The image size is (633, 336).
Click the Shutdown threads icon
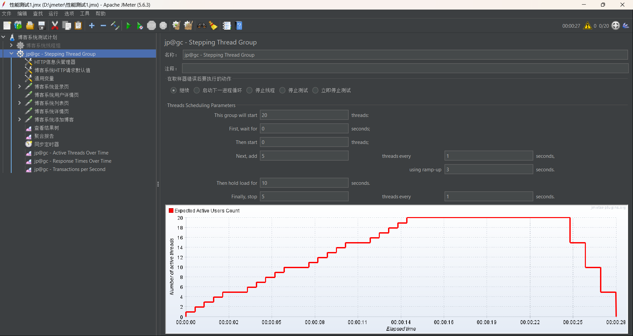click(163, 26)
